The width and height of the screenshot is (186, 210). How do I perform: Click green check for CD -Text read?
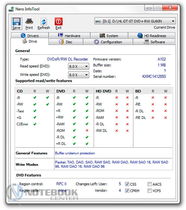[x=35, y=111]
